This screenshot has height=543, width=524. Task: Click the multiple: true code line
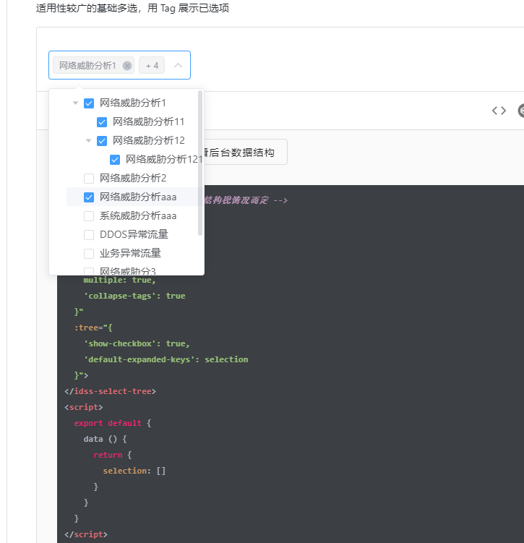tap(119, 280)
